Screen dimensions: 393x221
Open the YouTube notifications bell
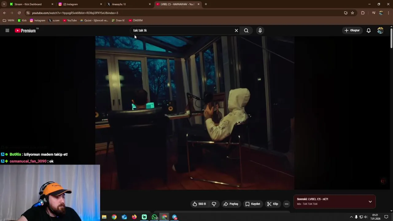(368, 30)
